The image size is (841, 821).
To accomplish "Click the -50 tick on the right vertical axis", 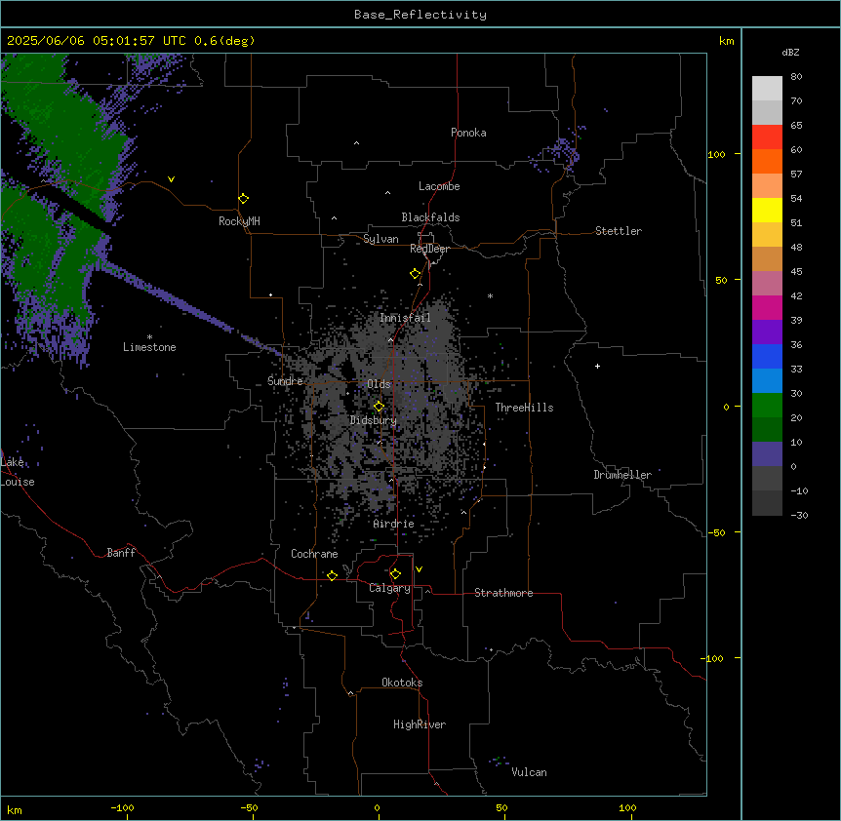I will point(716,532).
